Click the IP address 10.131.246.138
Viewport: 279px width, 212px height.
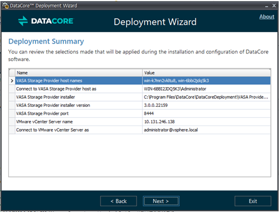pos(159,122)
